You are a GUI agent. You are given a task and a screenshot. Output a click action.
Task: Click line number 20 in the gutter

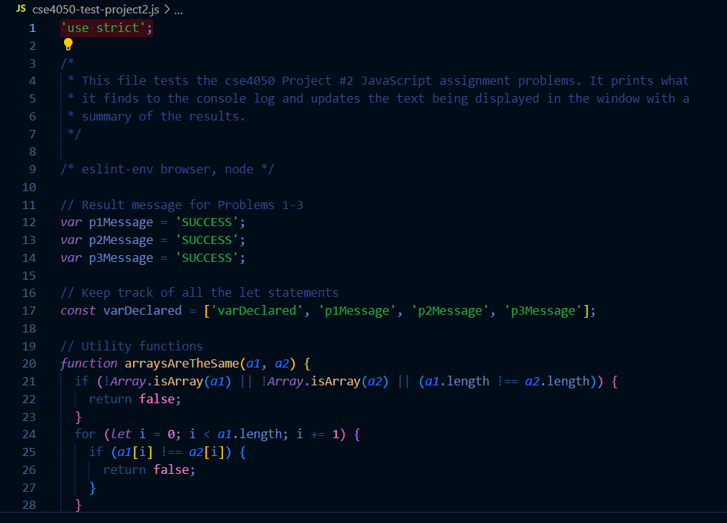coord(29,363)
